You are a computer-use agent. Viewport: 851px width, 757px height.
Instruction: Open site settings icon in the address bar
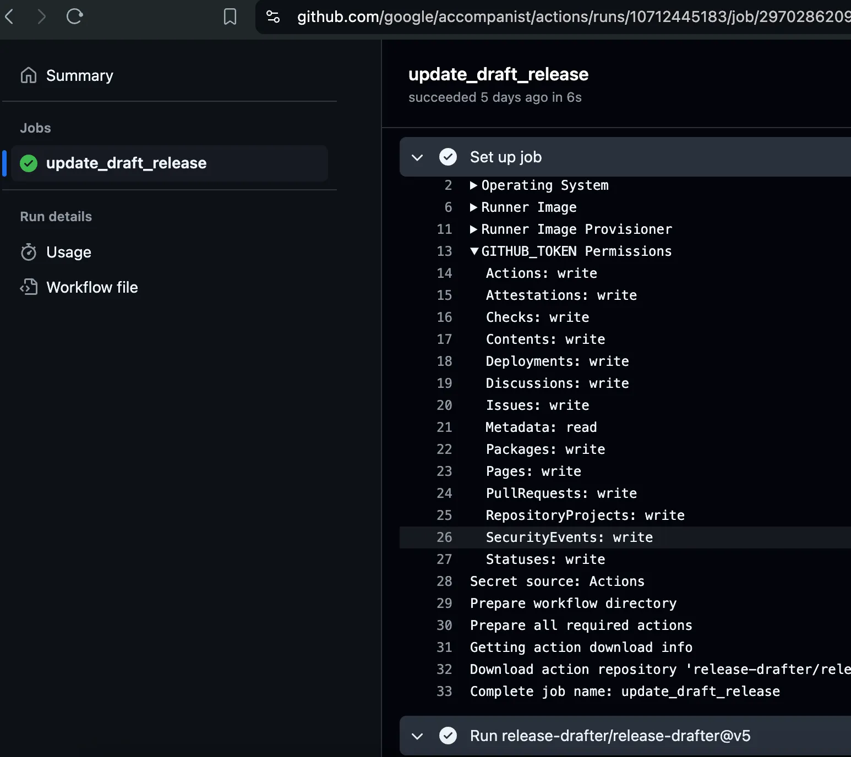tap(273, 17)
